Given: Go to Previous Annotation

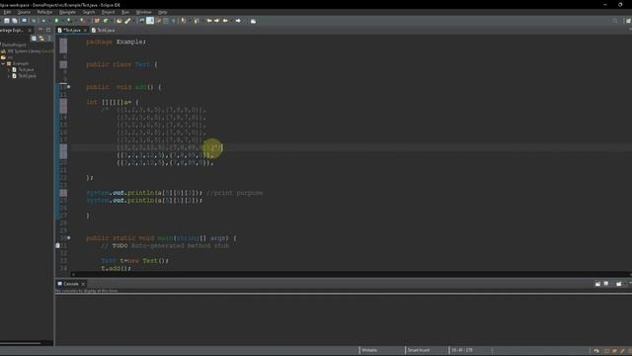Looking at the screenshot, I should point(197,21).
